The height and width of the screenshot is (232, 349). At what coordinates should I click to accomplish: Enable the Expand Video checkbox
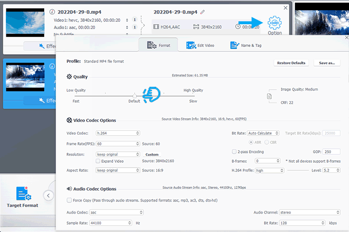coord(98,161)
